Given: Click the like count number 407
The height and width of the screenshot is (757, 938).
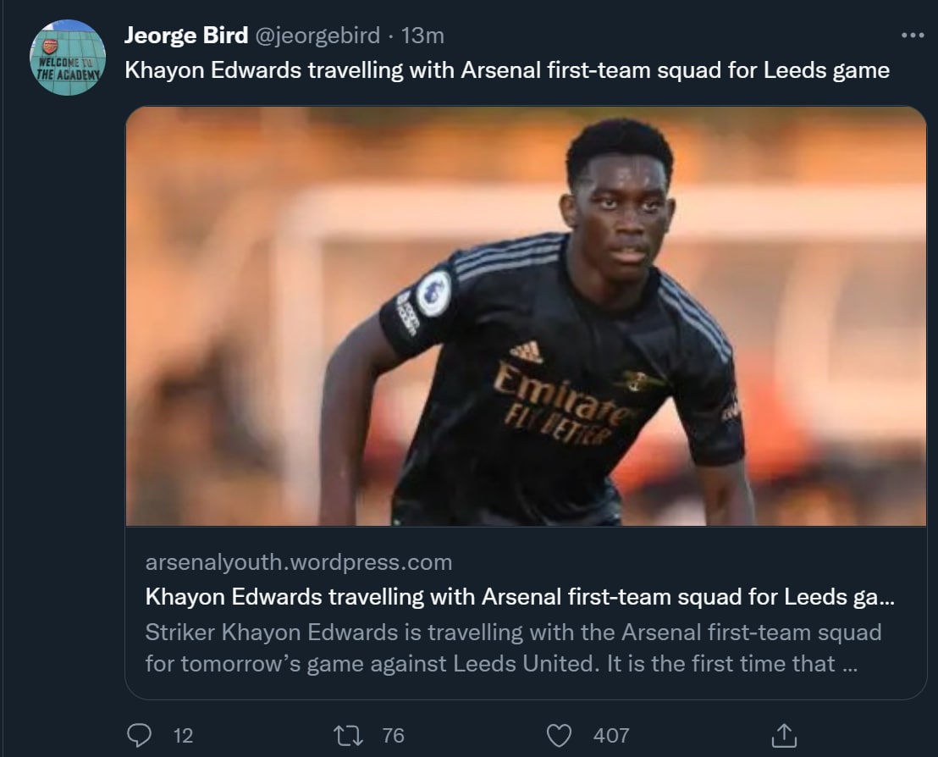Looking at the screenshot, I should 611,736.
